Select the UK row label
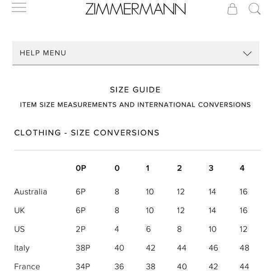The image size is (271, 271). [x=19, y=210]
